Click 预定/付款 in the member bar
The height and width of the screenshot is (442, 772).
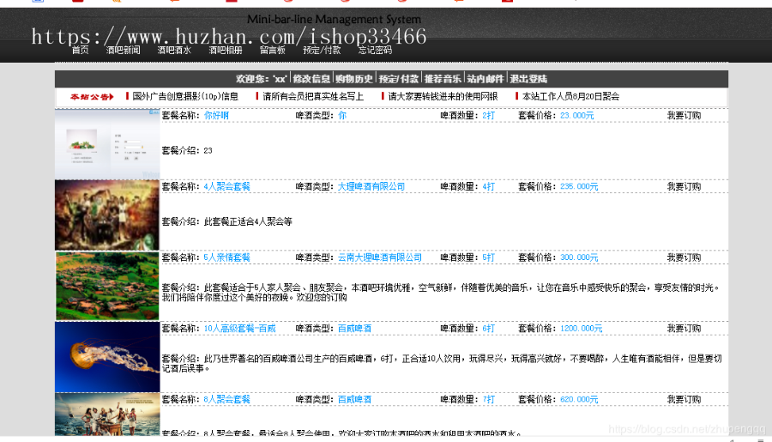point(399,79)
